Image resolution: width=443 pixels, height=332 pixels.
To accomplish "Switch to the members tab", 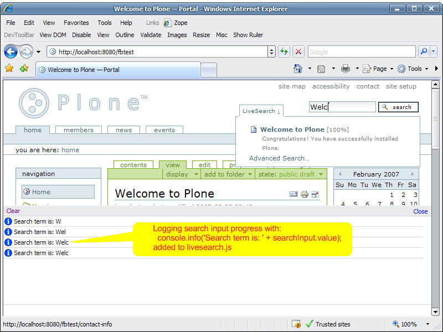I will pyautogui.click(x=79, y=130).
